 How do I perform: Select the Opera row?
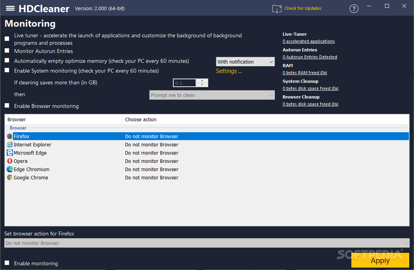(207, 161)
